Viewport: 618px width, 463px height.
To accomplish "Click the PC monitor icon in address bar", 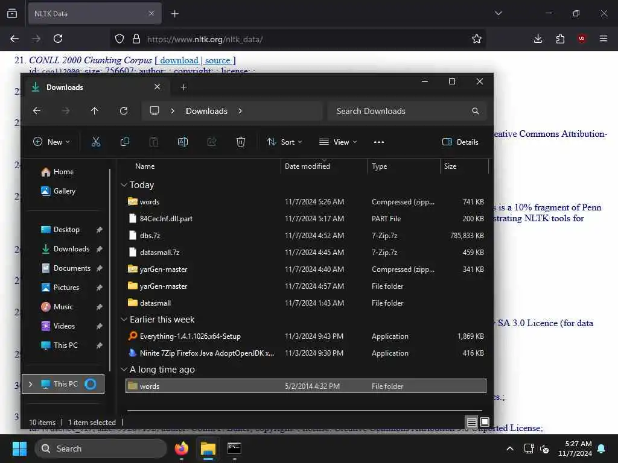I will [154, 111].
